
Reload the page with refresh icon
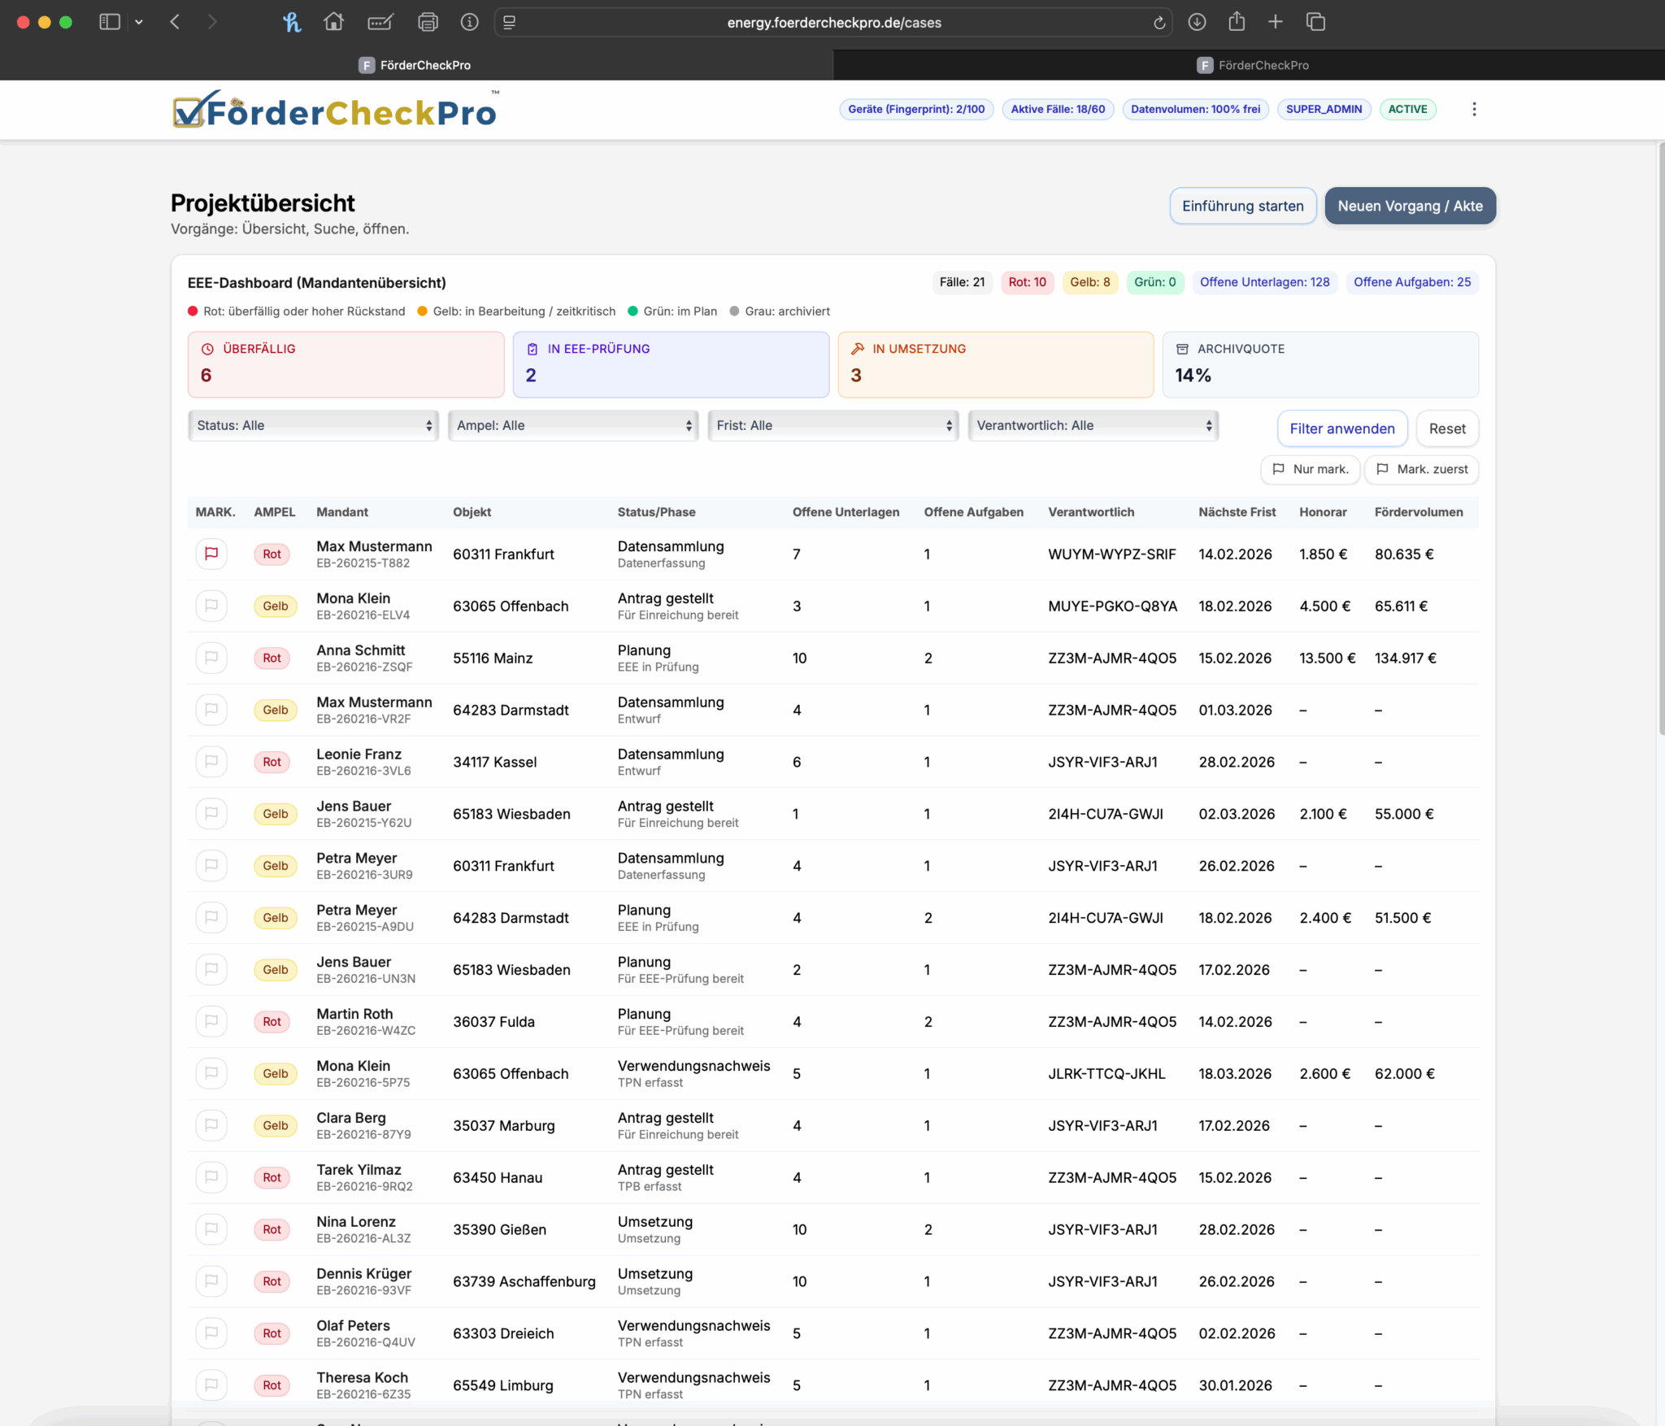1159,23
